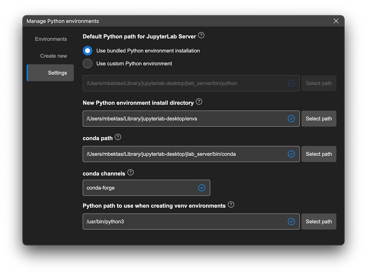
Task: Click the conda path help icon
Action: 118,137
